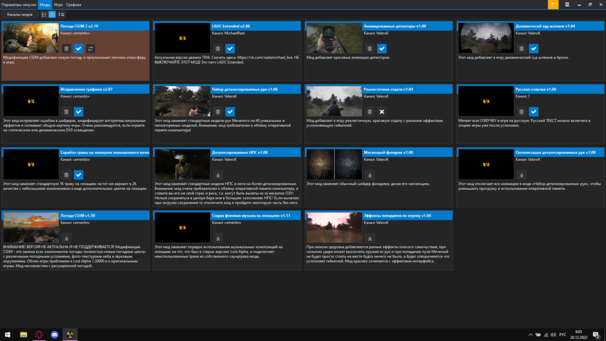This screenshot has height=341, width=606.
Task: Download the Погода CGIM v1.30 mod
Action: pos(66,238)
